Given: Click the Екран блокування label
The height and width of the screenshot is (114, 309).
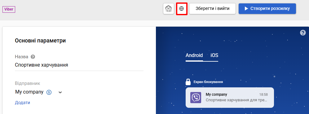Looking at the screenshot, I should coord(208,82).
